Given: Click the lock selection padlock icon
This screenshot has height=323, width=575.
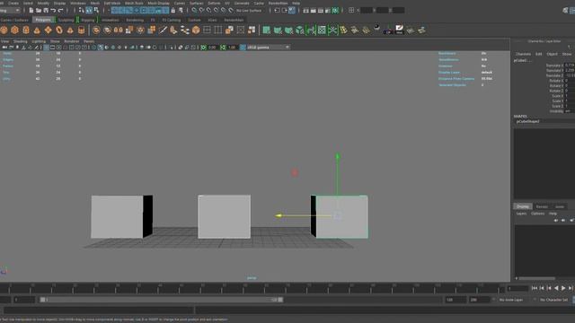Looking at the screenshot, I should [173, 10].
